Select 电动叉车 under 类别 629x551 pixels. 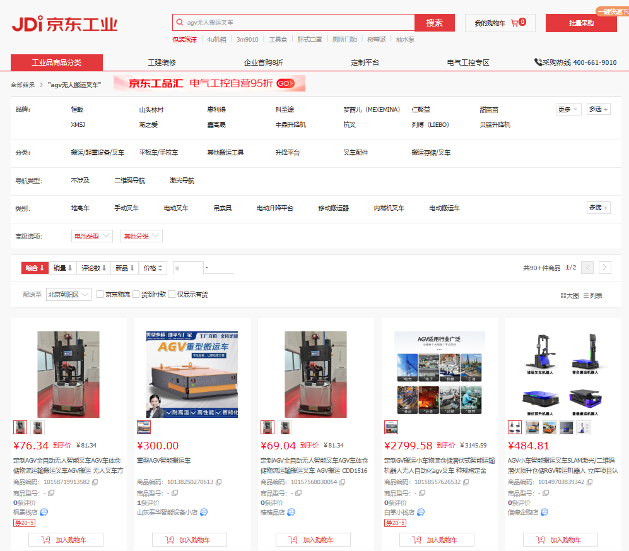[x=176, y=208]
